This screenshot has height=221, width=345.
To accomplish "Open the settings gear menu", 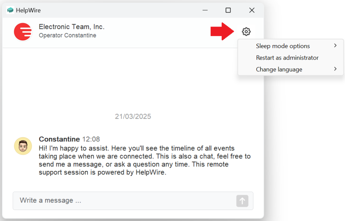I will point(246,31).
